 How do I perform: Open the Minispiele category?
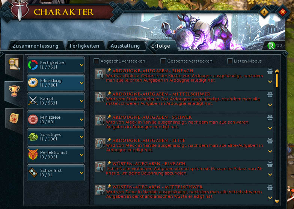56,119
